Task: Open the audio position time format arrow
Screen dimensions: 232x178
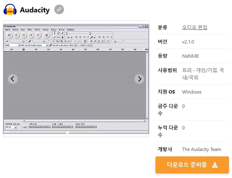Action: [x=96, y=127]
